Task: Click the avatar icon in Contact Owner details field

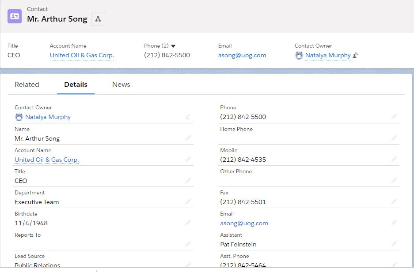Action: tap(19, 117)
